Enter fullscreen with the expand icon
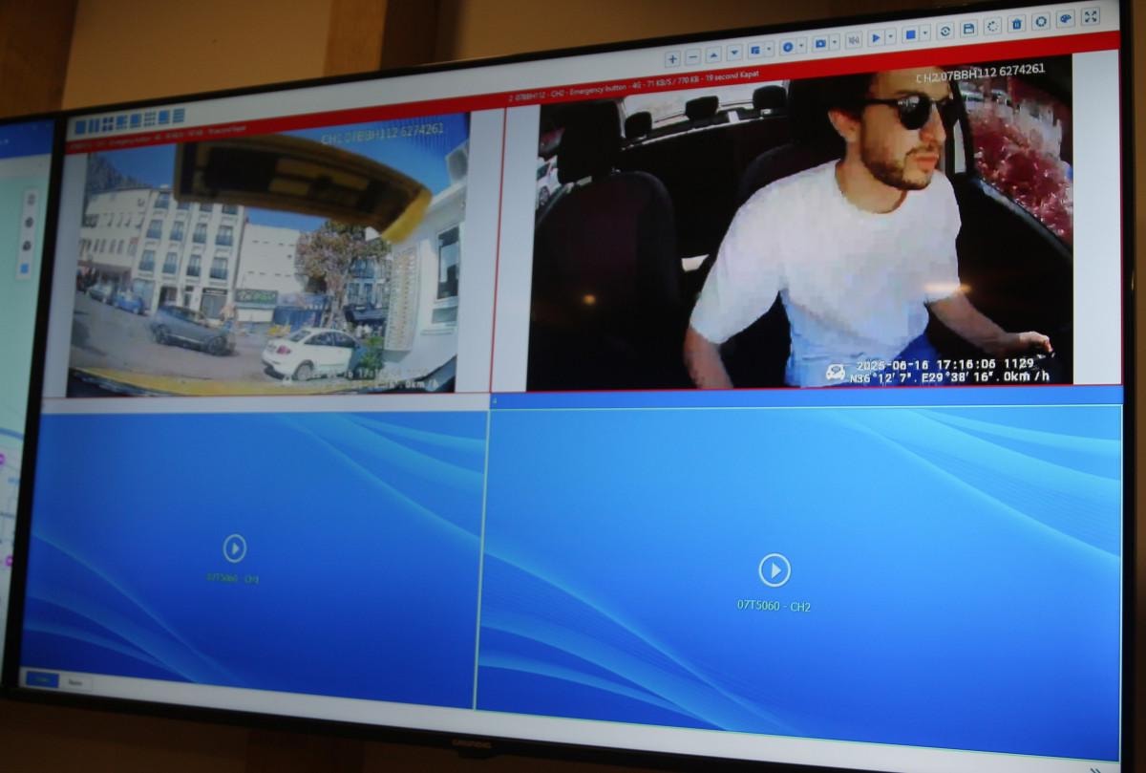The height and width of the screenshot is (773, 1146). pyautogui.click(x=1092, y=16)
